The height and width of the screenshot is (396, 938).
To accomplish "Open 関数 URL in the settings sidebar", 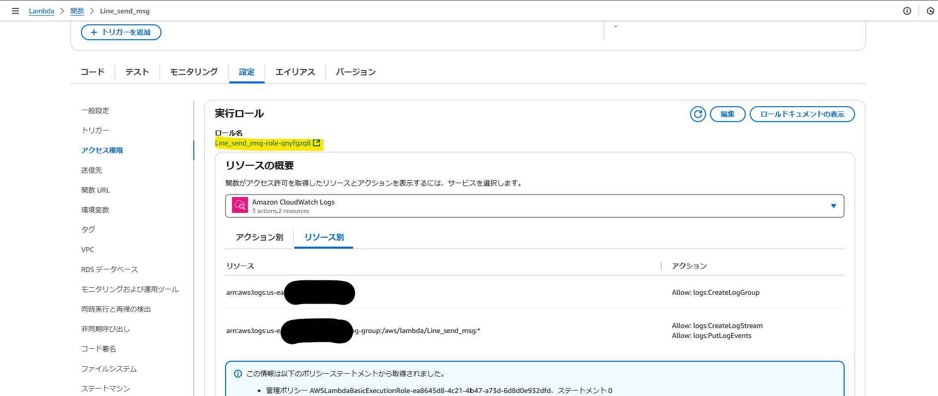I will tap(96, 190).
